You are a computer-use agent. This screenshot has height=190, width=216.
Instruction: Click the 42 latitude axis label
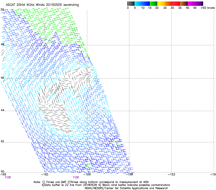(x=2, y=141)
